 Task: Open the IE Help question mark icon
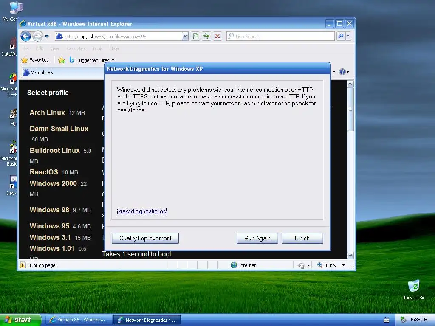(x=342, y=72)
